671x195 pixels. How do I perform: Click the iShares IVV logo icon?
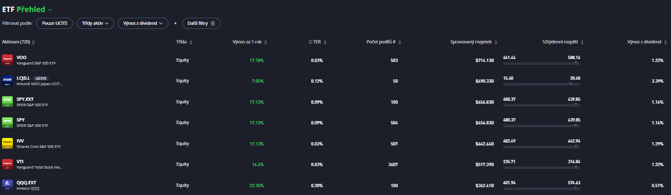pyautogui.click(x=7, y=143)
